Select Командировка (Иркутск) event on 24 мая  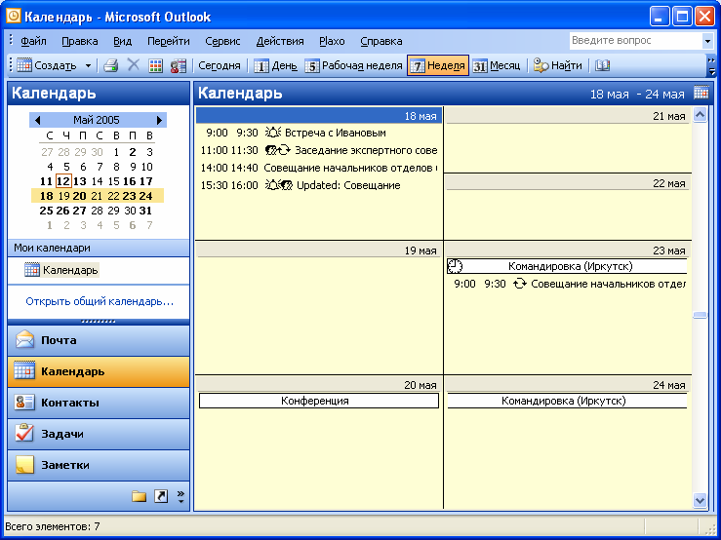tap(567, 401)
